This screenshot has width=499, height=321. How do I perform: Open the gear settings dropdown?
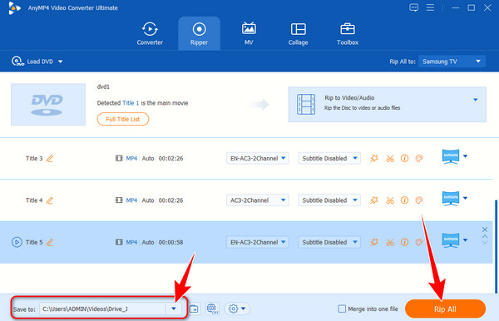[237, 309]
